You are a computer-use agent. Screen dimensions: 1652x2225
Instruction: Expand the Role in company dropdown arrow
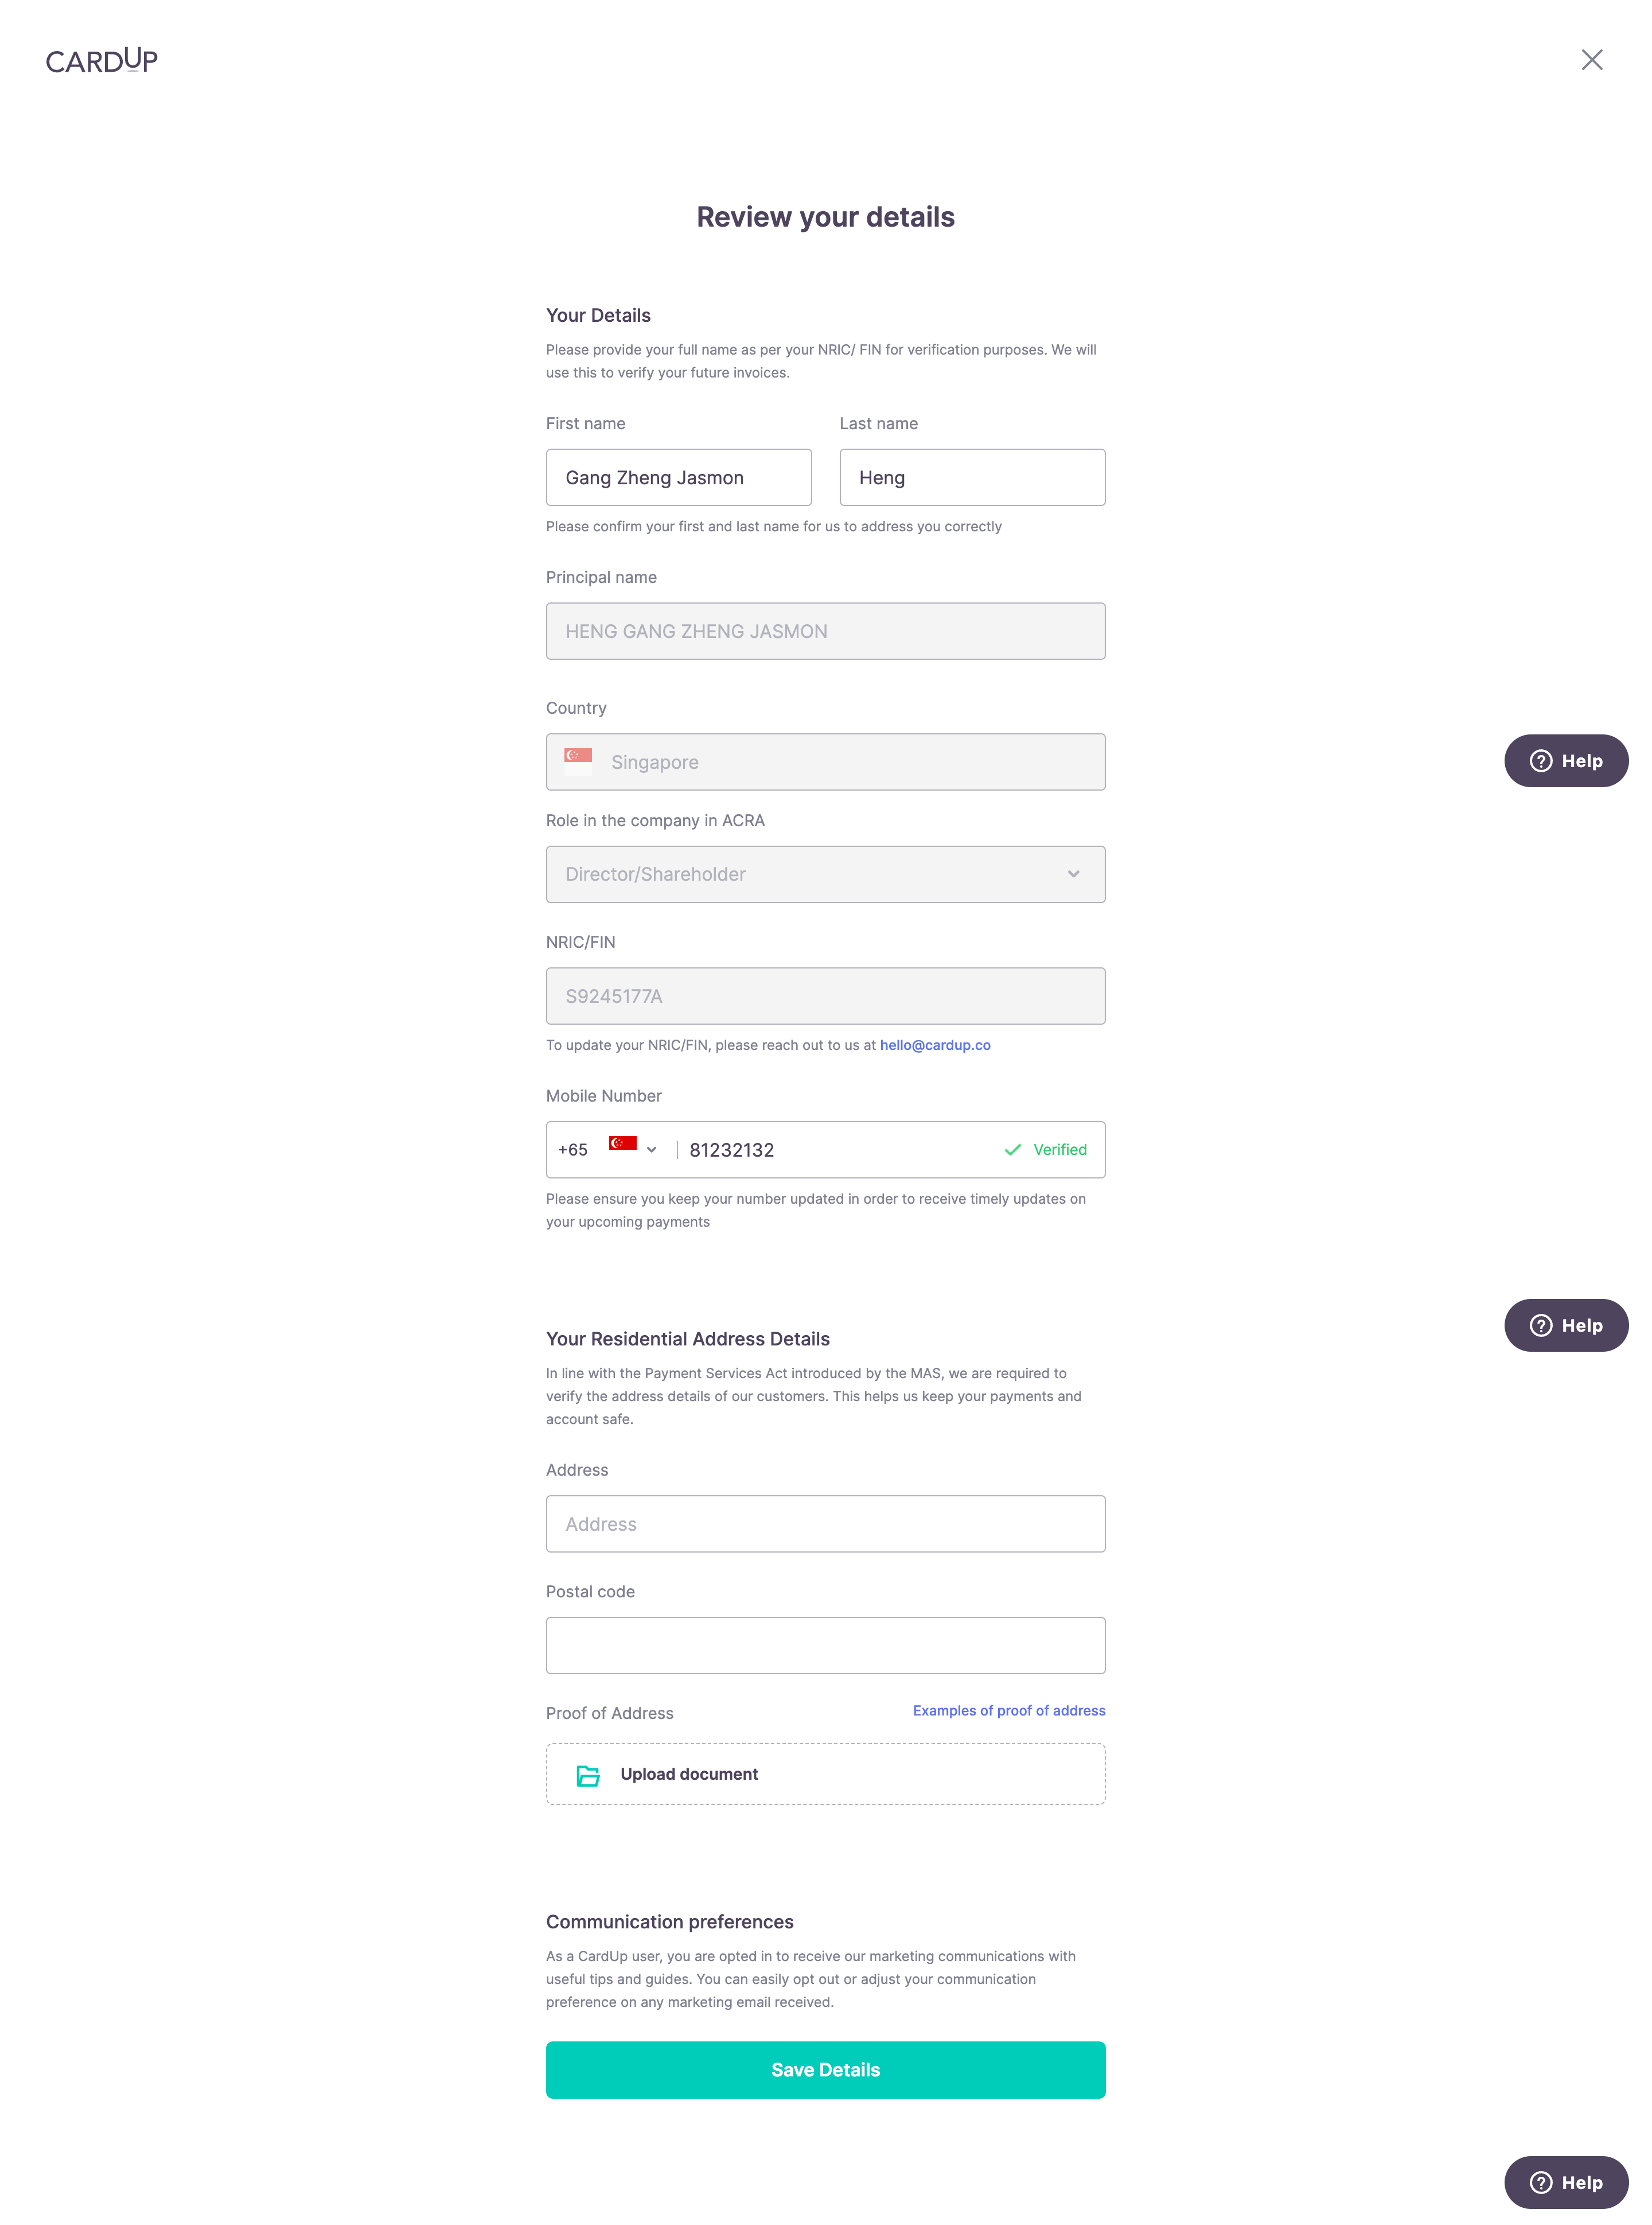[1073, 874]
